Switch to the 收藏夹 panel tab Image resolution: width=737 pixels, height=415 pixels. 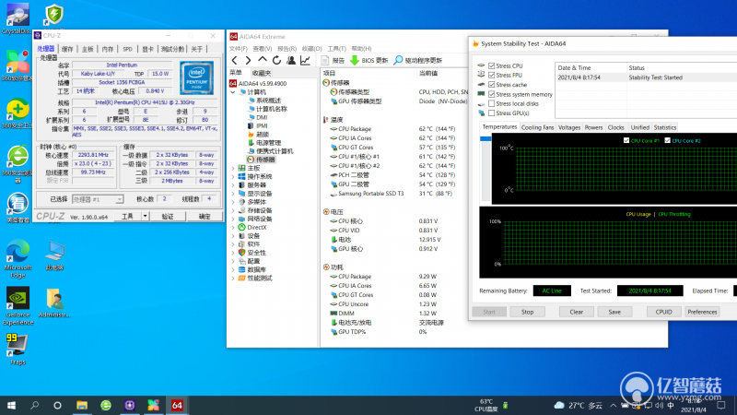(x=262, y=73)
